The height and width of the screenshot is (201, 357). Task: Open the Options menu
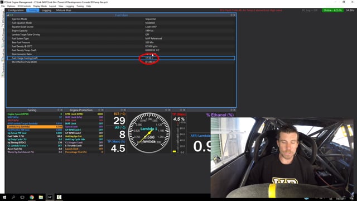(x=11, y=6)
